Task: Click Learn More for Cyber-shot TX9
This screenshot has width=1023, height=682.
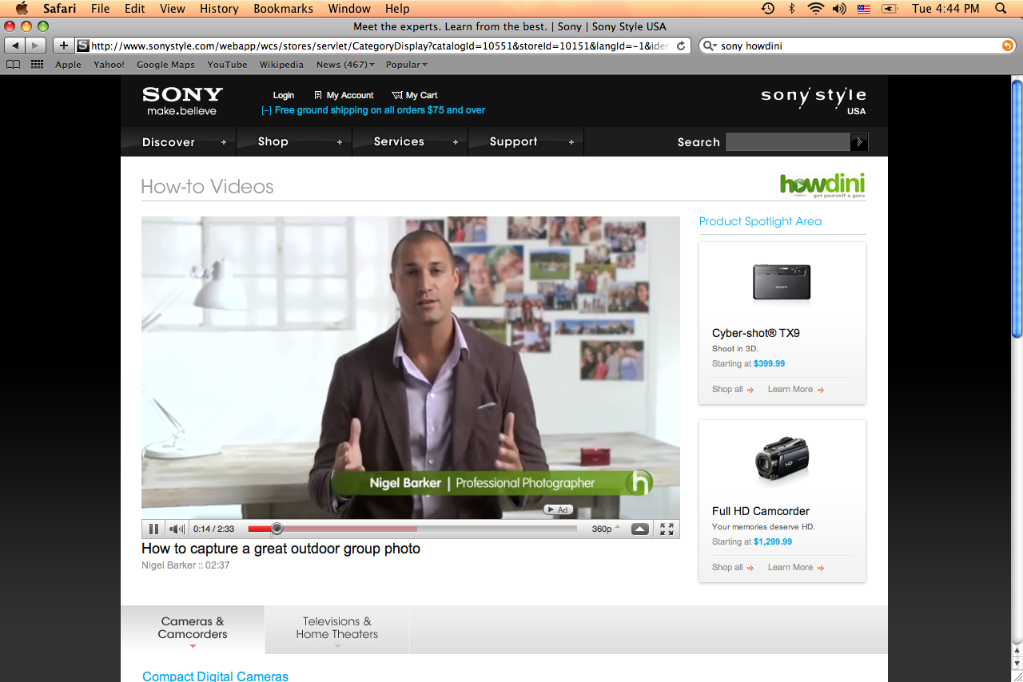Action: pos(796,390)
